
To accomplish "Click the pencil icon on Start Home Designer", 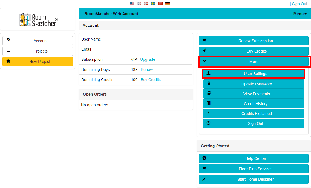I will pos(204,179).
